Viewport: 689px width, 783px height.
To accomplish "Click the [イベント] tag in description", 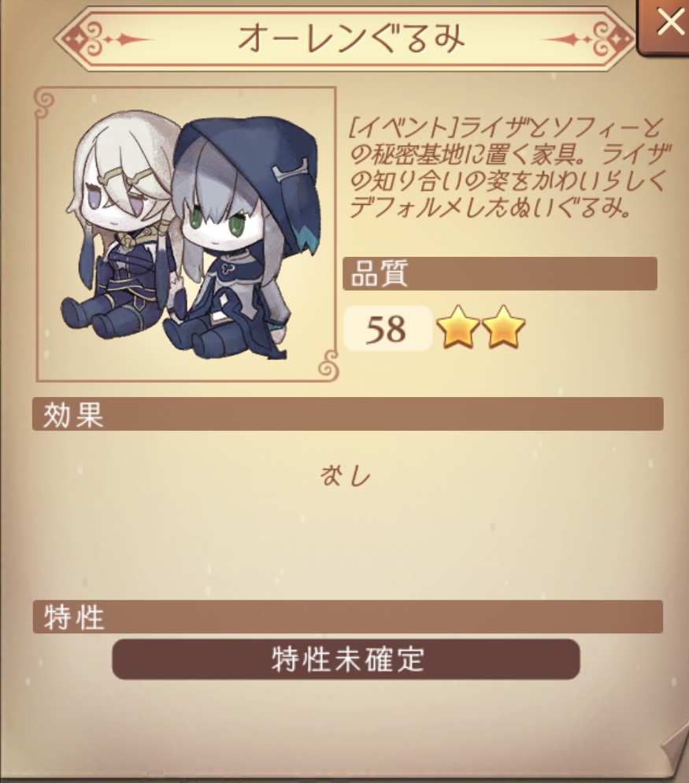I will (404, 129).
